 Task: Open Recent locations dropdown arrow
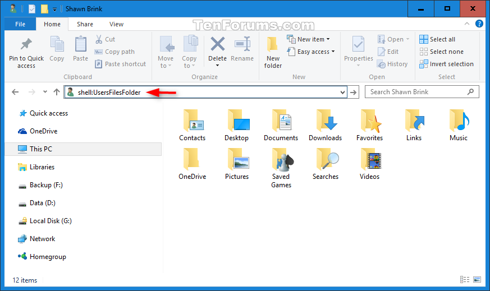(x=45, y=92)
